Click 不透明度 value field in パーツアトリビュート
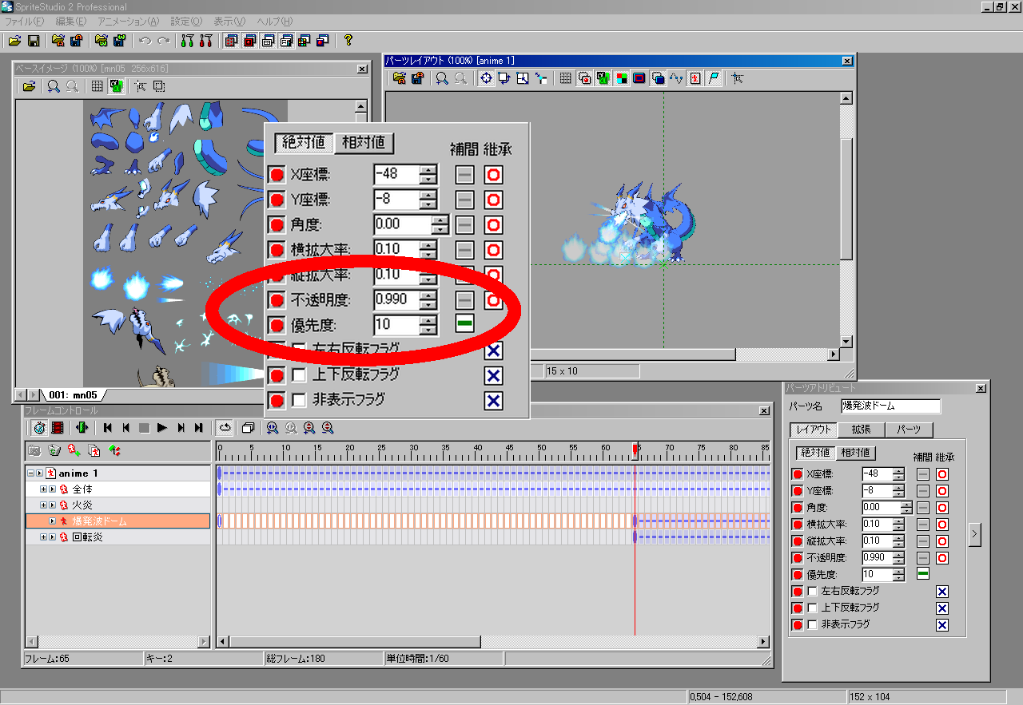Viewport: 1023px width, 705px height. coord(877,557)
